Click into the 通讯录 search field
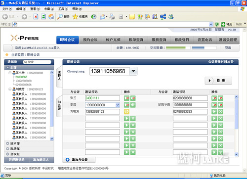The width and height of the screenshot is (247, 179). pos(37,62)
